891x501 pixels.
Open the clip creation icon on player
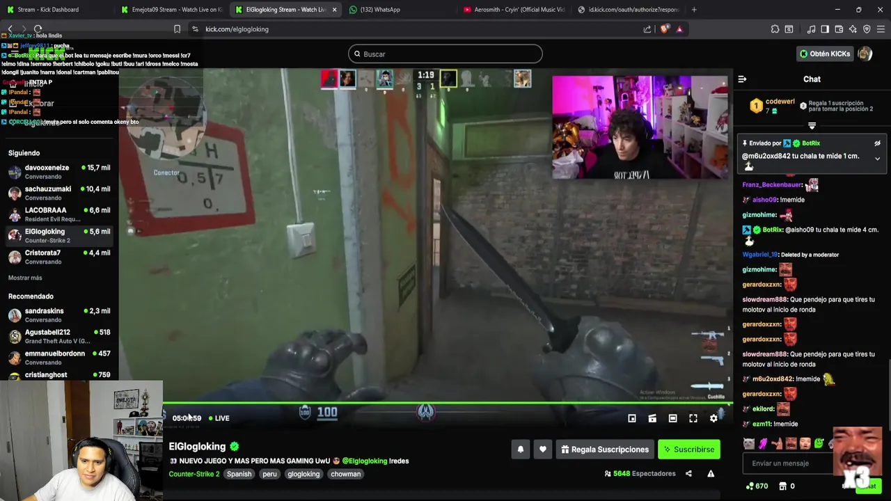(x=652, y=418)
